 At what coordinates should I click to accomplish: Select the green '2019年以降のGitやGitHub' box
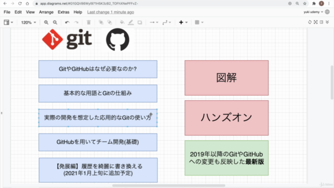[x=226, y=158]
